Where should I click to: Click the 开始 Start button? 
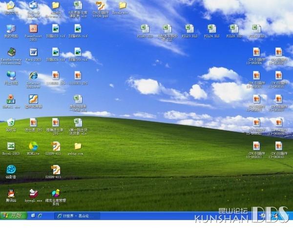[14, 216]
